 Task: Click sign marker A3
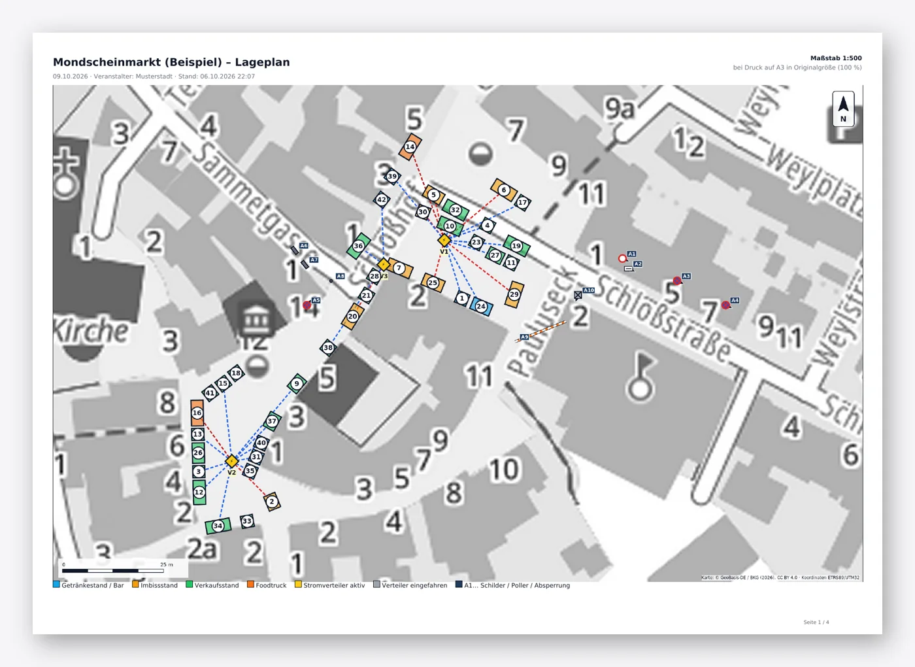[x=677, y=281]
